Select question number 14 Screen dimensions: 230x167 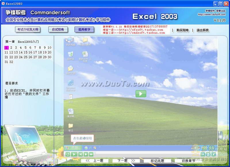[x=21, y=52]
